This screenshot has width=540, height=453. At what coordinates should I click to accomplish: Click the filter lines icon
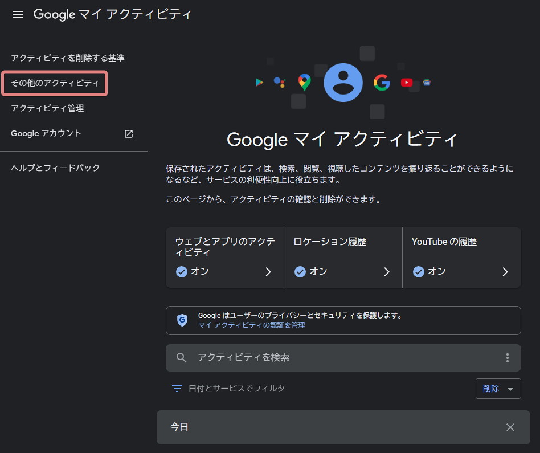(177, 389)
